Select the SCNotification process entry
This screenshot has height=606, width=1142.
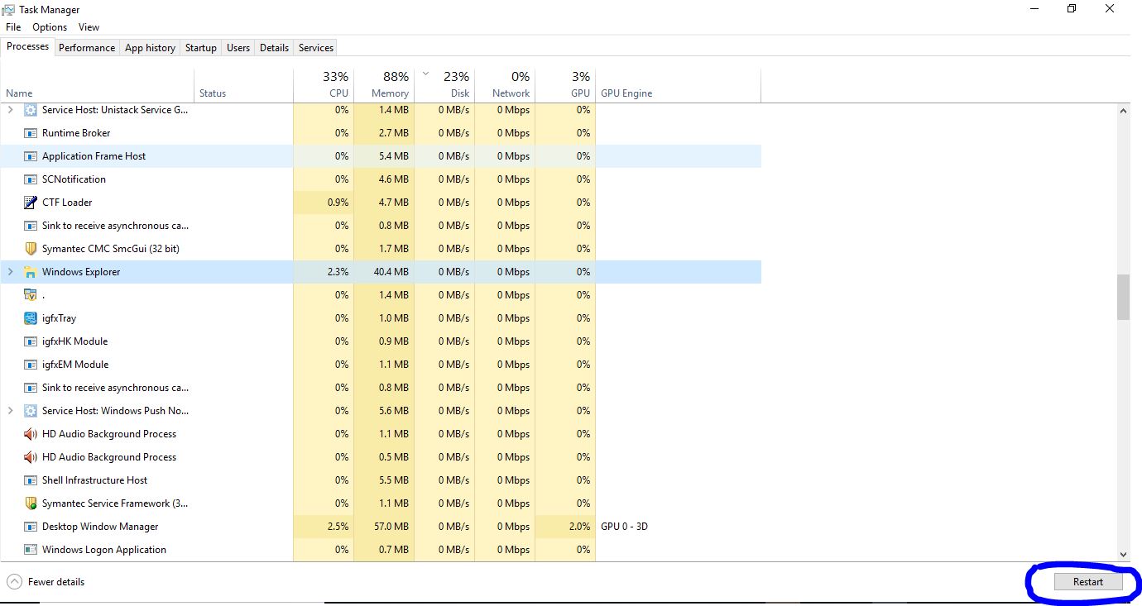tap(74, 179)
